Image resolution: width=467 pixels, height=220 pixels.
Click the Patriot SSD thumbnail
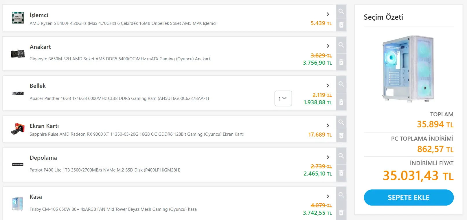18,165
